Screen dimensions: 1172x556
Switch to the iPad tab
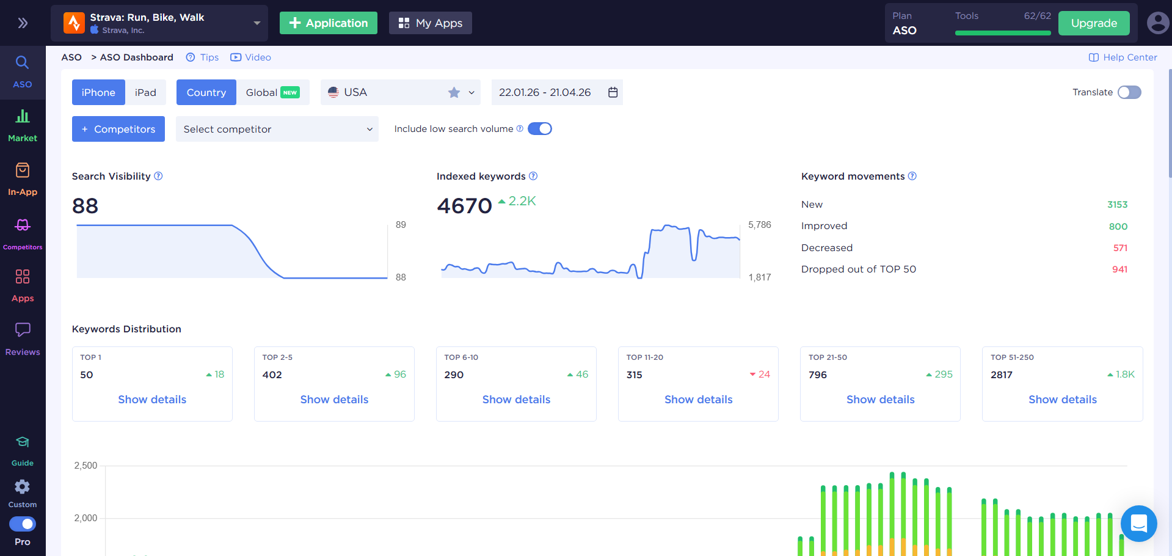click(145, 92)
